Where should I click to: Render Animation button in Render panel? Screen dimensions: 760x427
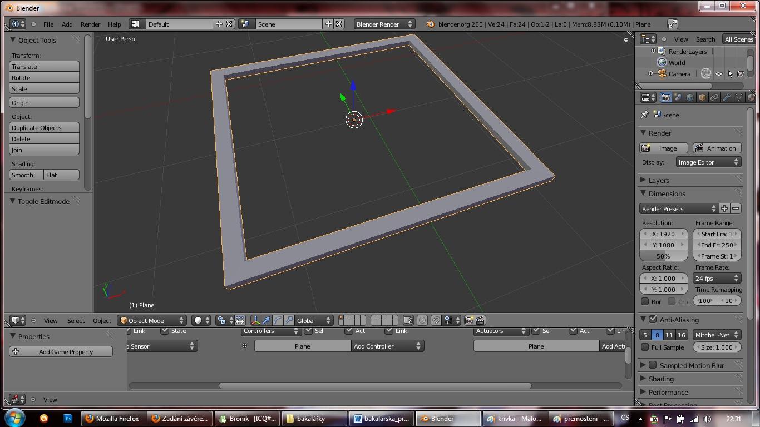pyautogui.click(x=717, y=148)
